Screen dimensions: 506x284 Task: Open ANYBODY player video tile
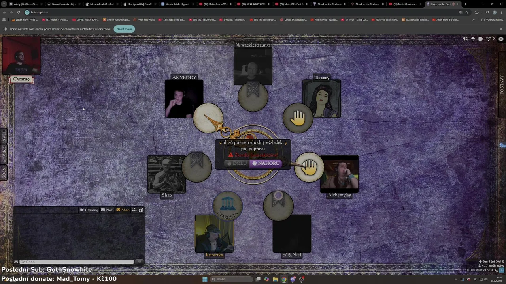184,99
